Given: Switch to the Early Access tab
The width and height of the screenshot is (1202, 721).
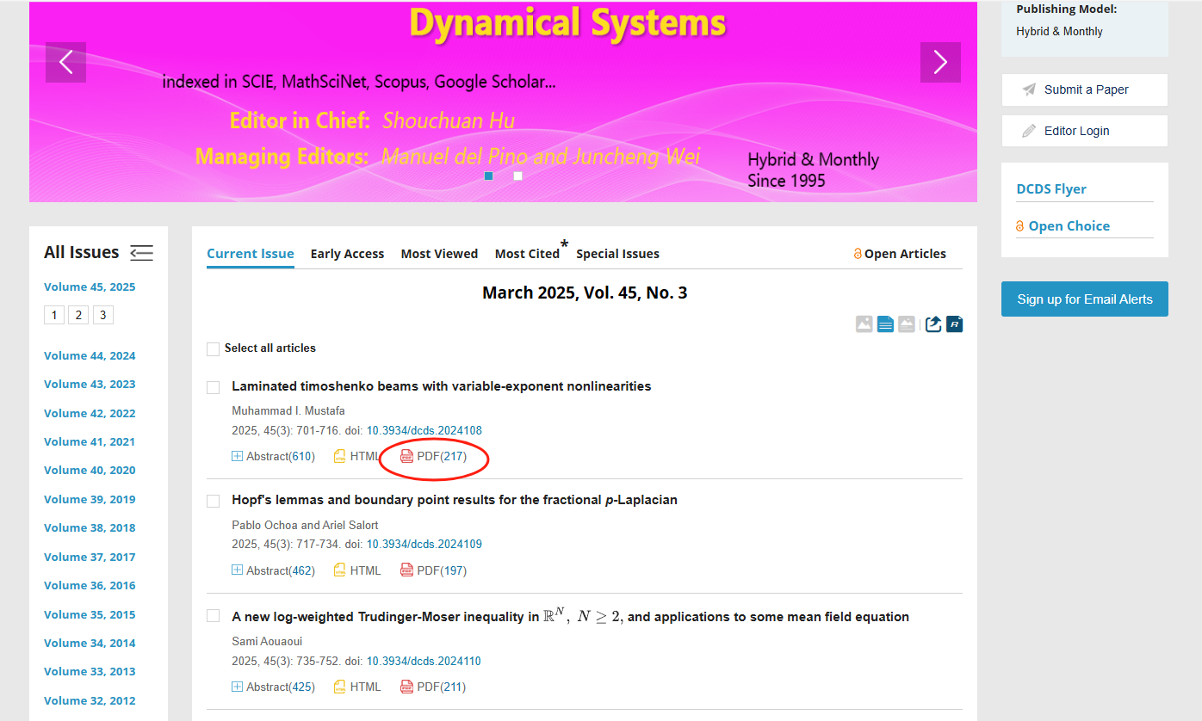Looking at the screenshot, I should click(347, 254).
